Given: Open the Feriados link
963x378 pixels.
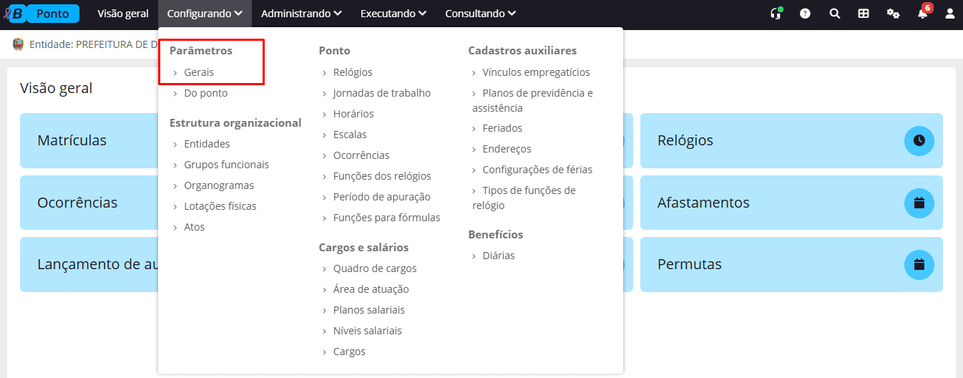Looking at the screenshot, I should click(x=502, y=128).
